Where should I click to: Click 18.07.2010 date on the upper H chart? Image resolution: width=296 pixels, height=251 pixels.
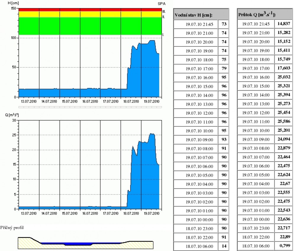tap(131, 101)
